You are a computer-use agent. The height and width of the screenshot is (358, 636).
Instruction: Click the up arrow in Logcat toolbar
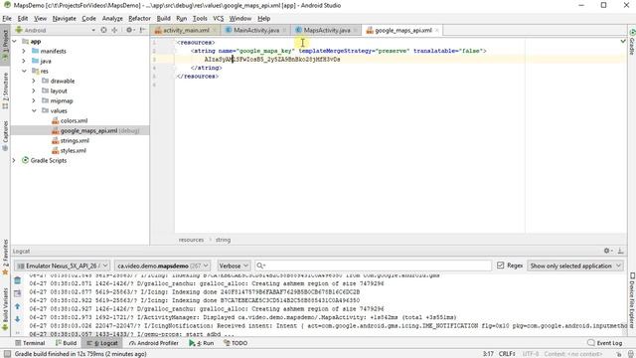18,306
